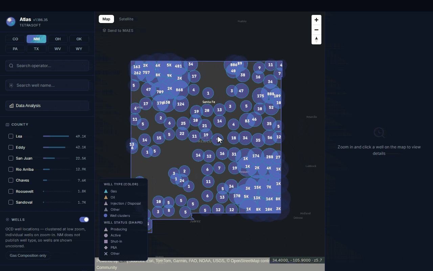Screen dimensions: 433x271
Task: Click the 170 well cluster near 5K
Action: [x=237, y=196]
